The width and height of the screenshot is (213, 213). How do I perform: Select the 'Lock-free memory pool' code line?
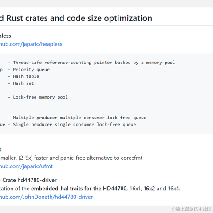(40, 97)
